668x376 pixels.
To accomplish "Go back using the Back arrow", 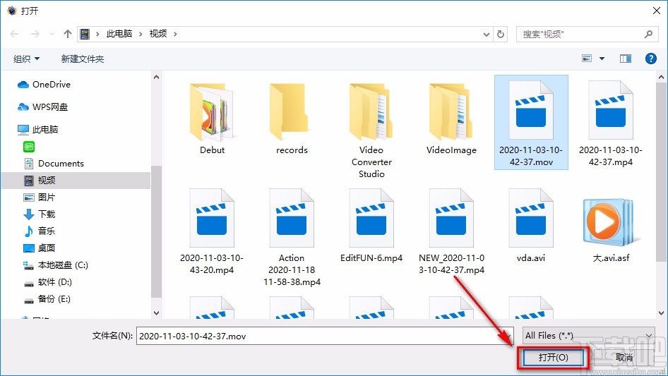I will click(15, 34).
